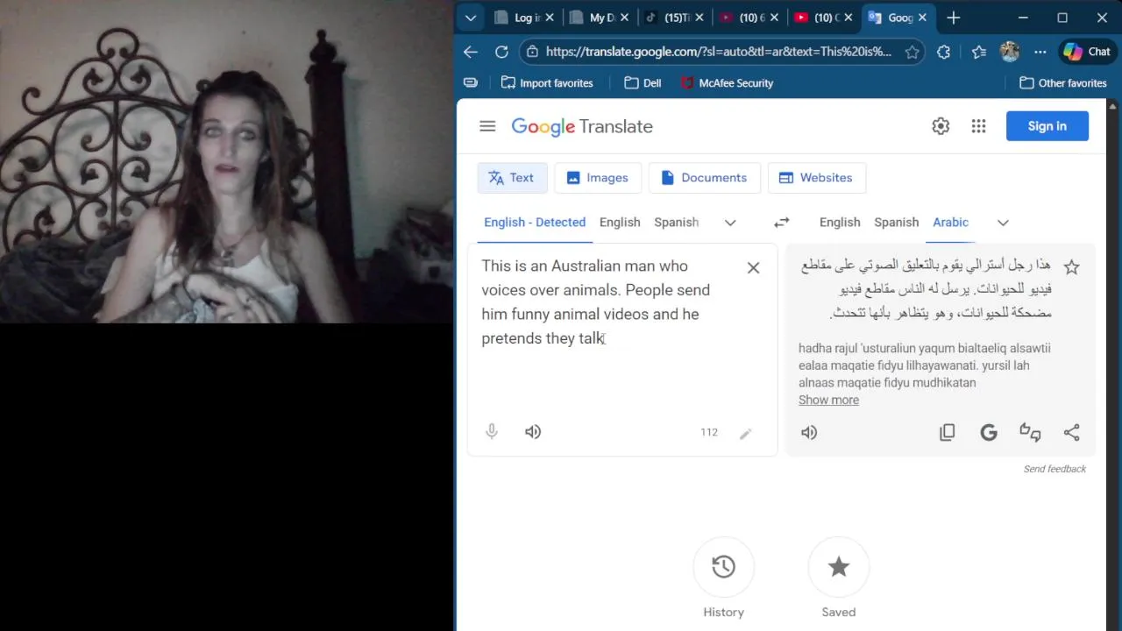Clear the source text
This screenshot has height=631, width=1122.
[753, 268]
